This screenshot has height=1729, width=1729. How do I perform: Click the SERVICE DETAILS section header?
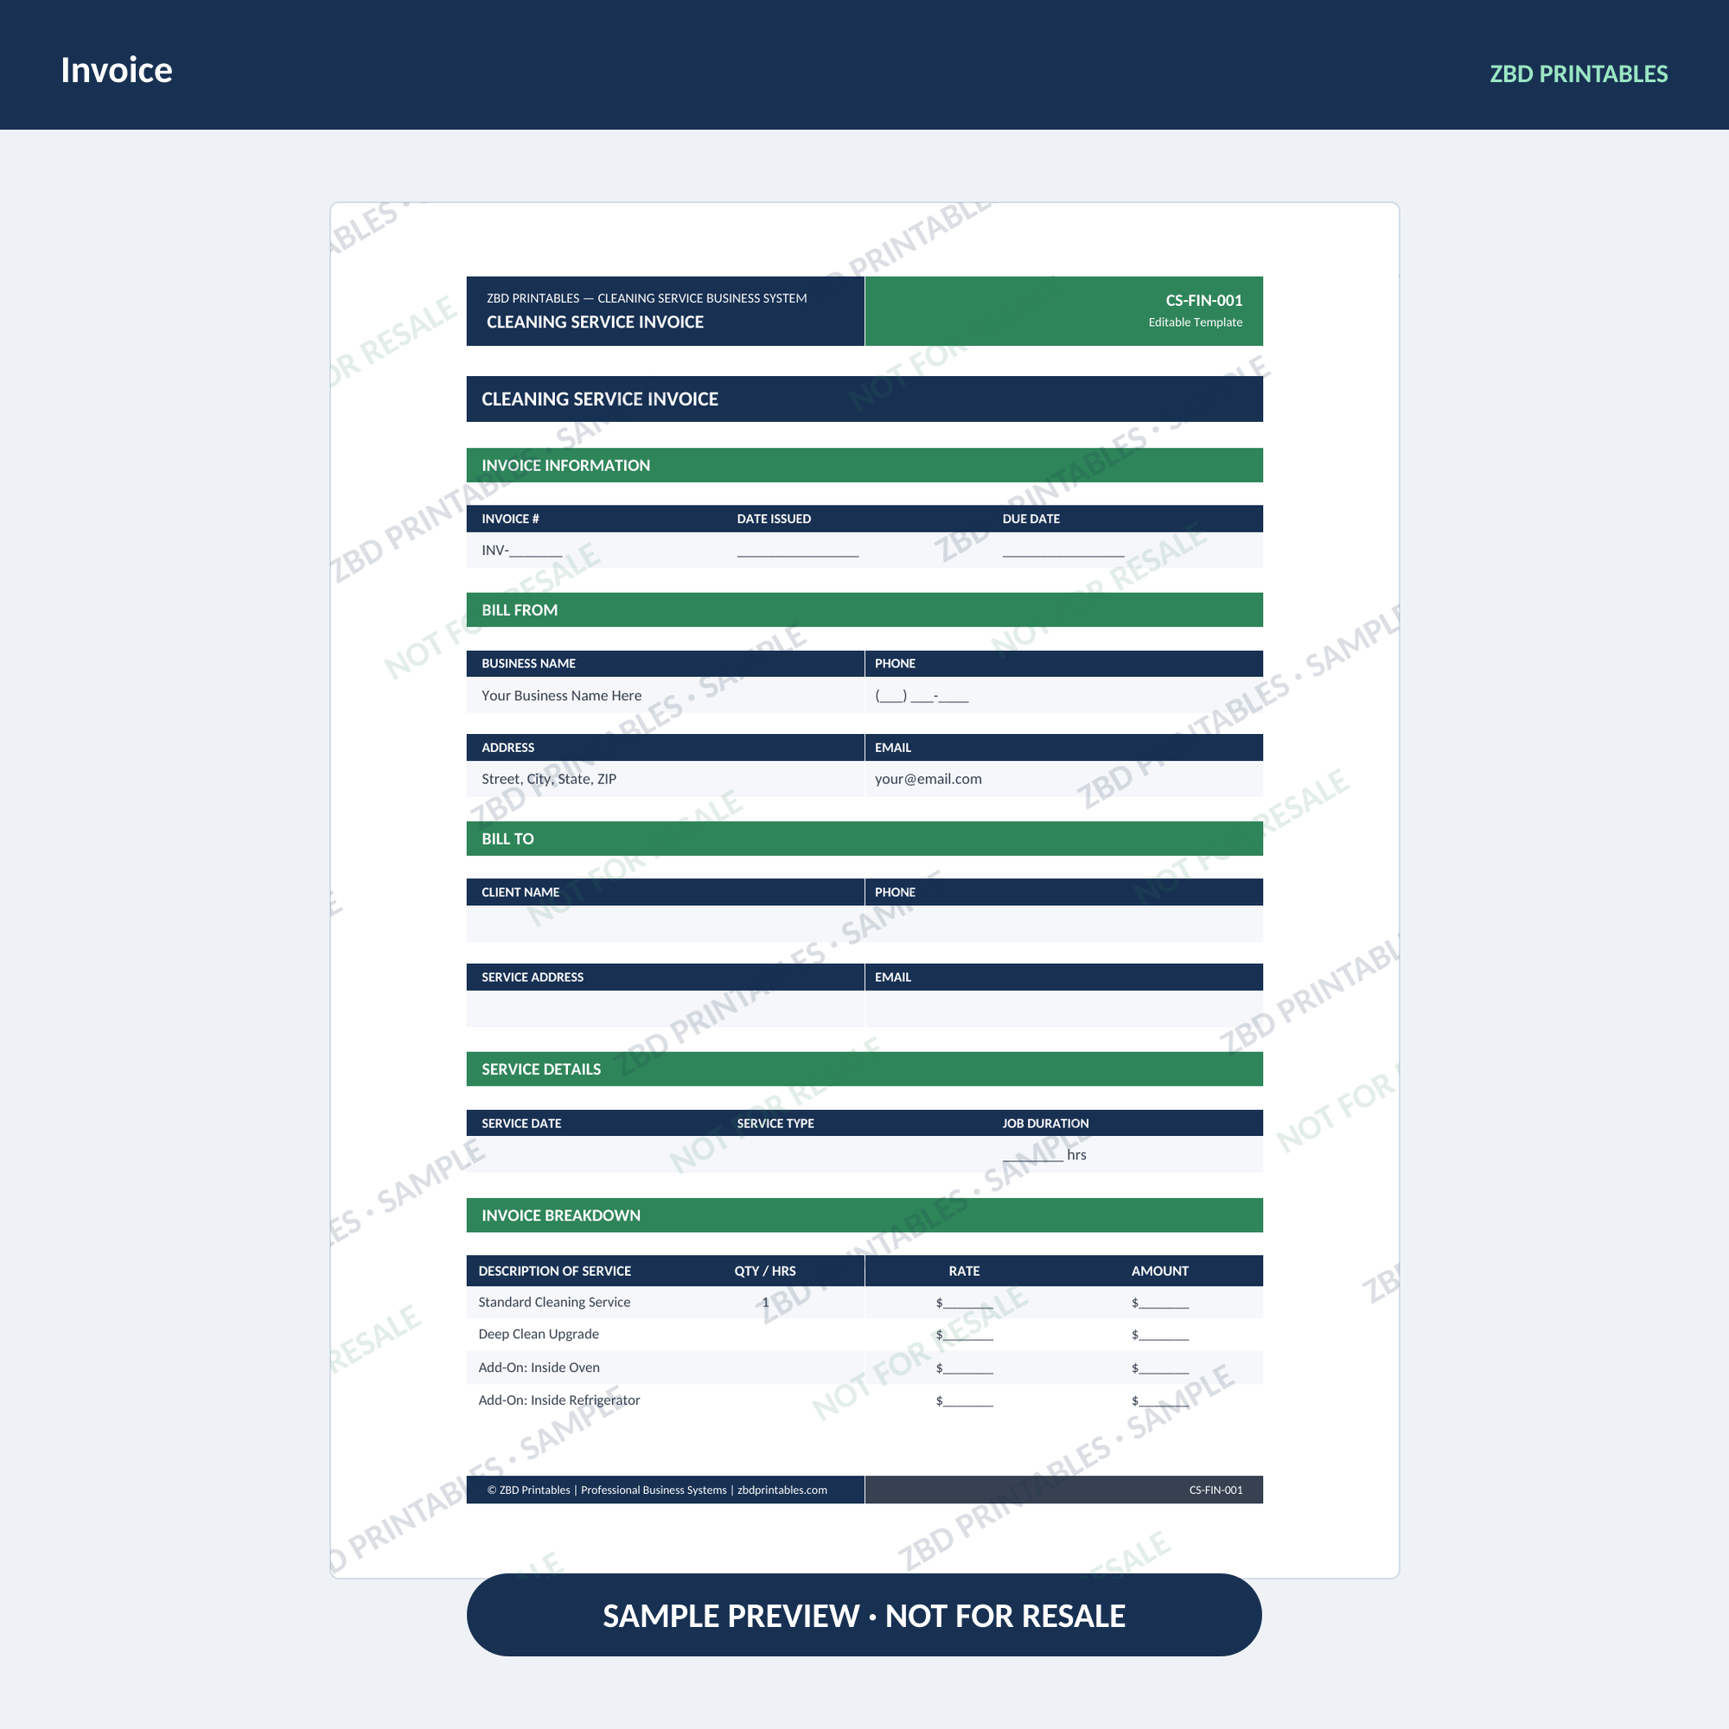[x=864, y=1069]
